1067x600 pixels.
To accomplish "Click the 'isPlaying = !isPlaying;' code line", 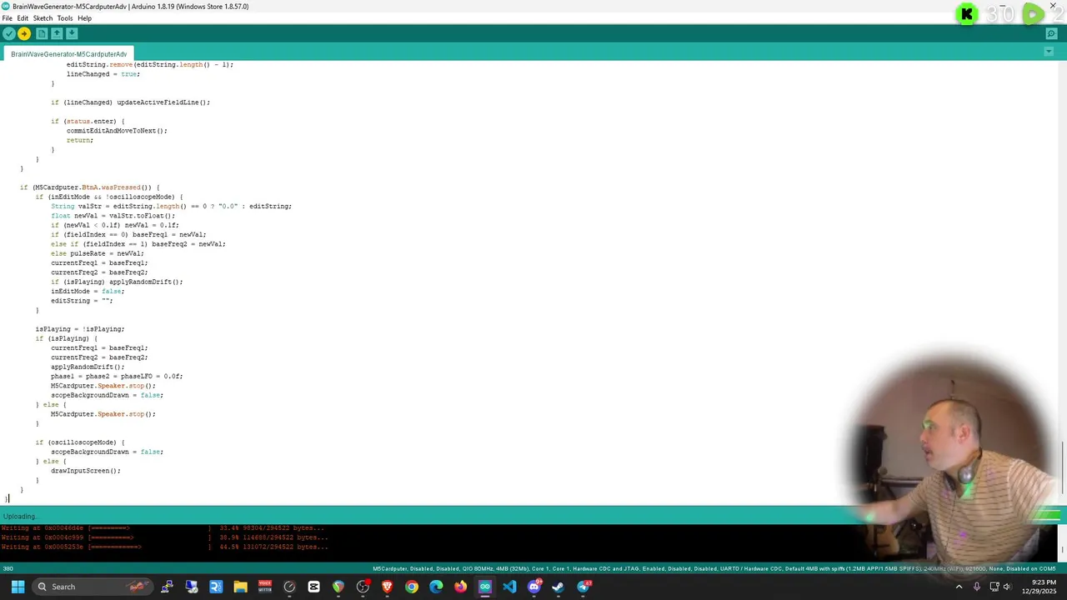I will [80, 329].
